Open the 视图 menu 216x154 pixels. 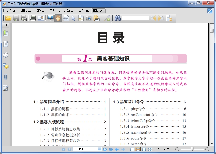[x=40, y=11]
